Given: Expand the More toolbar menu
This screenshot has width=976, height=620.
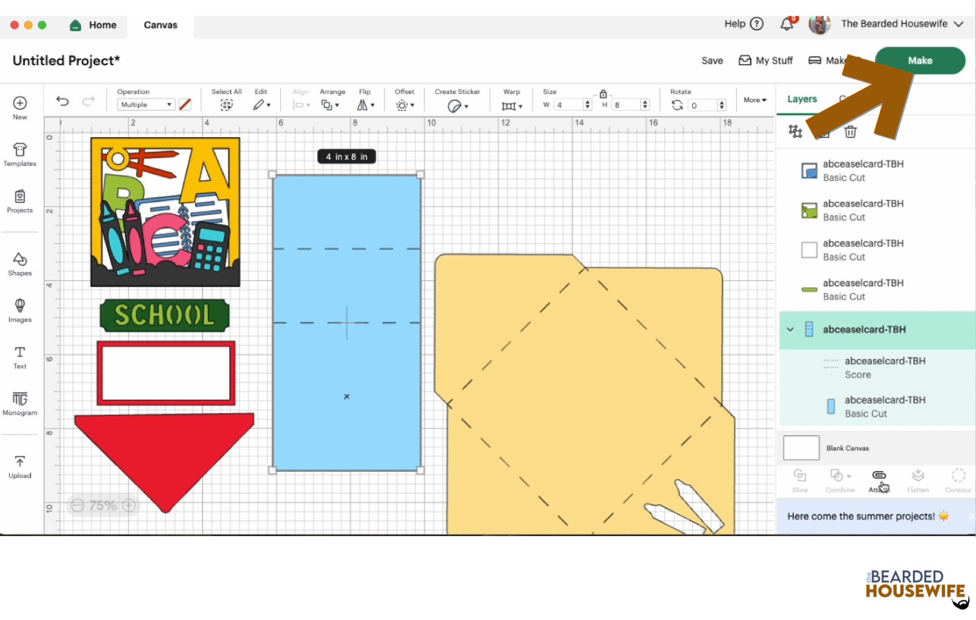Looking at the screenshot, I should [x=755, y=100].
